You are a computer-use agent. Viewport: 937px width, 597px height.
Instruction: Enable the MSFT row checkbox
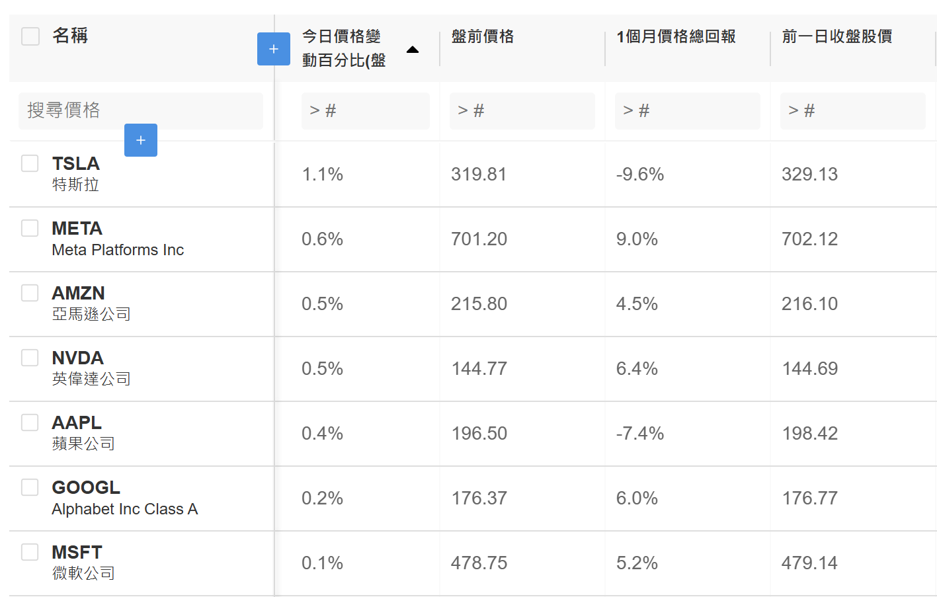click(30, 552)
